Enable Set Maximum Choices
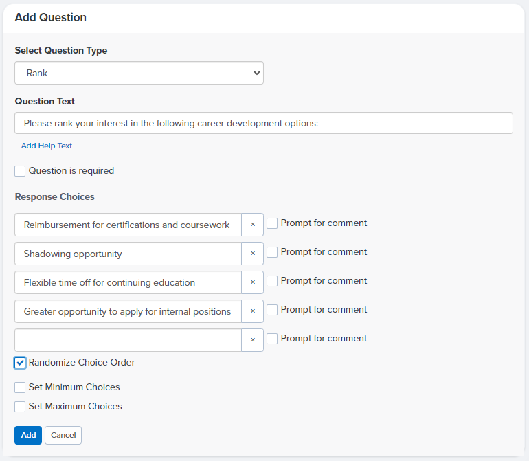 click(20, 406)
